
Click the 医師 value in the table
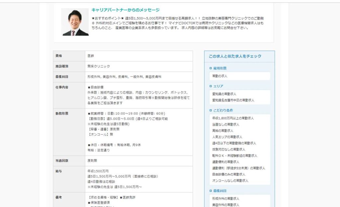pos(91,56)
